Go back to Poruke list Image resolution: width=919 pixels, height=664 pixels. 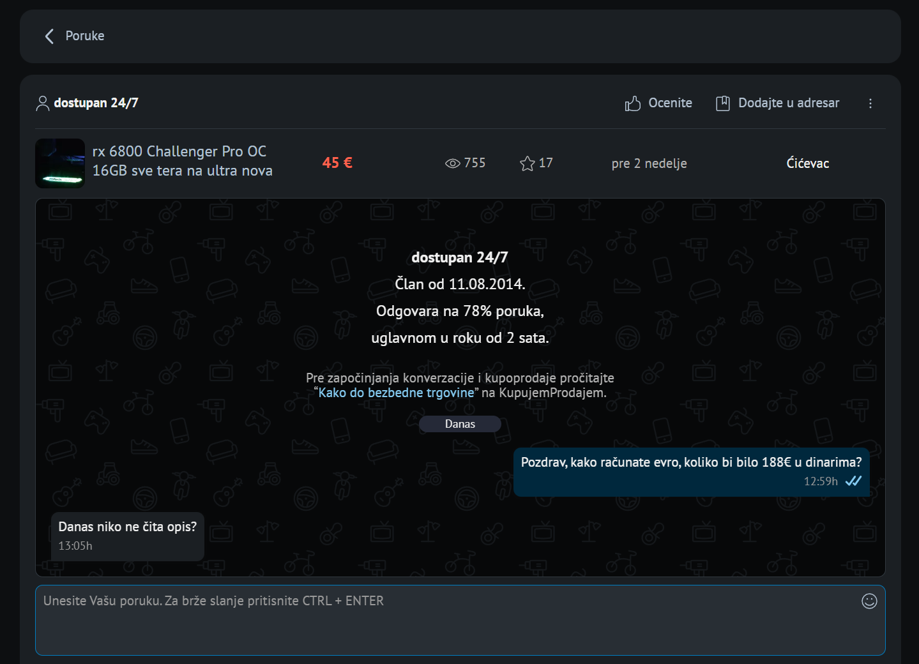tap(84, 36)
